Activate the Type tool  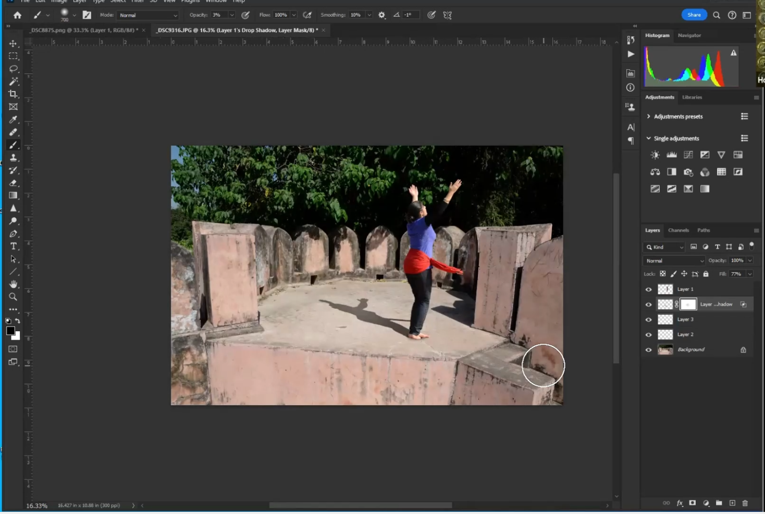[x=13, y=246]
